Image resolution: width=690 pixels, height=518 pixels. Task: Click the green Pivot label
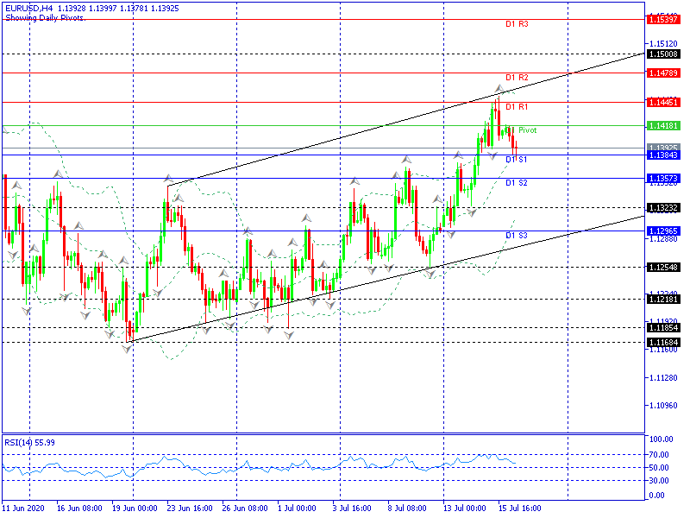coord(527,130)
